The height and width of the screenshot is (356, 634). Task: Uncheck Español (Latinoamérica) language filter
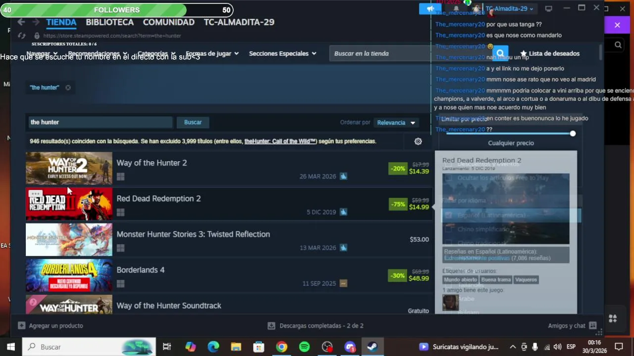(x=448, y=215)
